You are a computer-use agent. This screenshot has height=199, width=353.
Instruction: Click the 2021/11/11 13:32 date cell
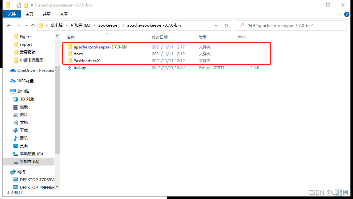(168, 68)
